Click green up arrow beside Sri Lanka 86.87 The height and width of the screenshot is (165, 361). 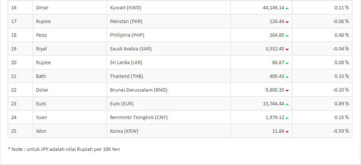click(287, 63)
